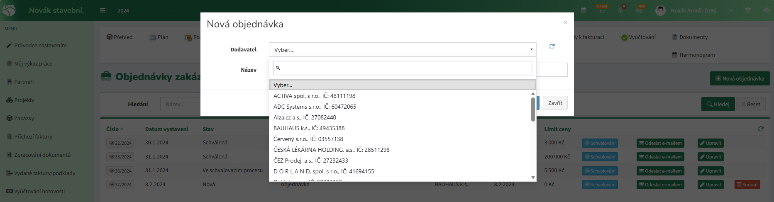Sort table by Datum vystavení column
Screen dimensions: 774x202
pos(166,129)
